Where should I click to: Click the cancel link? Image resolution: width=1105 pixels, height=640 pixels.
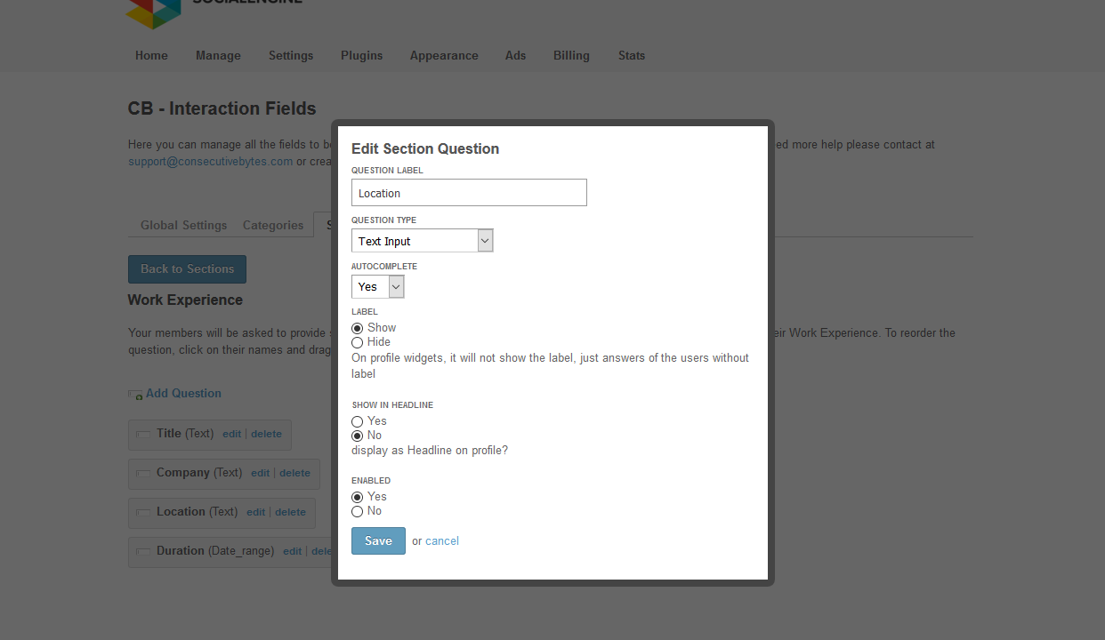click(442, 540)
